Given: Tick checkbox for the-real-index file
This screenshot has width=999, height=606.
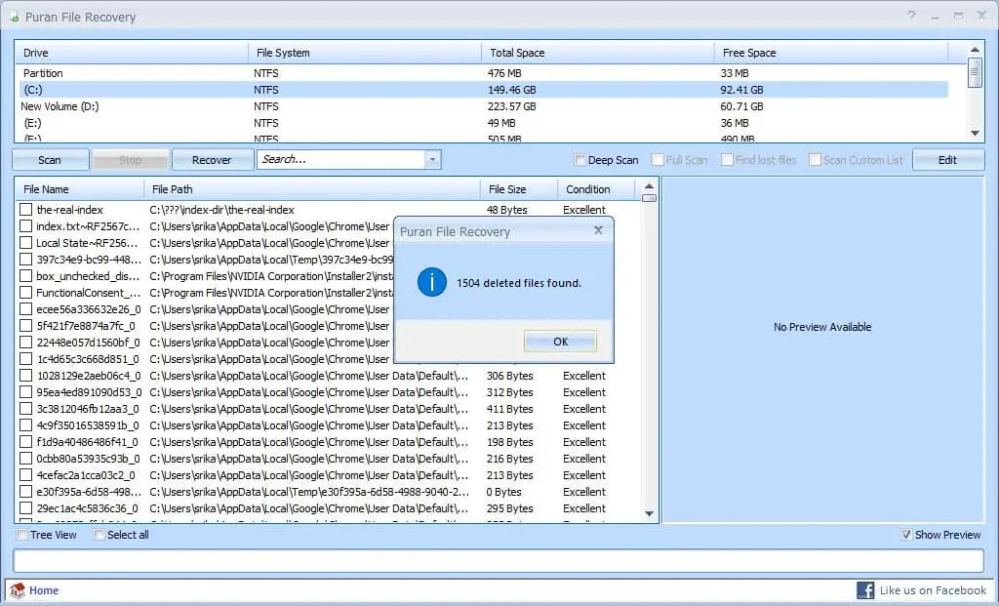Looking at the screenshot, I should click(26, 210).
